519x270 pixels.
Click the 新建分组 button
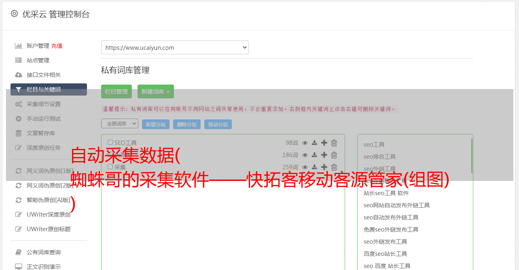pos(156,124)
